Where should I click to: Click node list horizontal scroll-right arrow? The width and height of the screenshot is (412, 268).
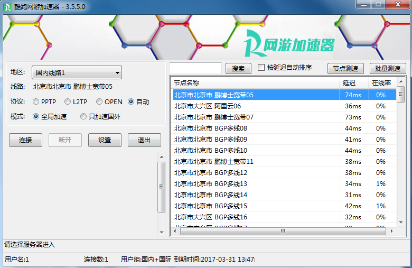pos(392,232)
